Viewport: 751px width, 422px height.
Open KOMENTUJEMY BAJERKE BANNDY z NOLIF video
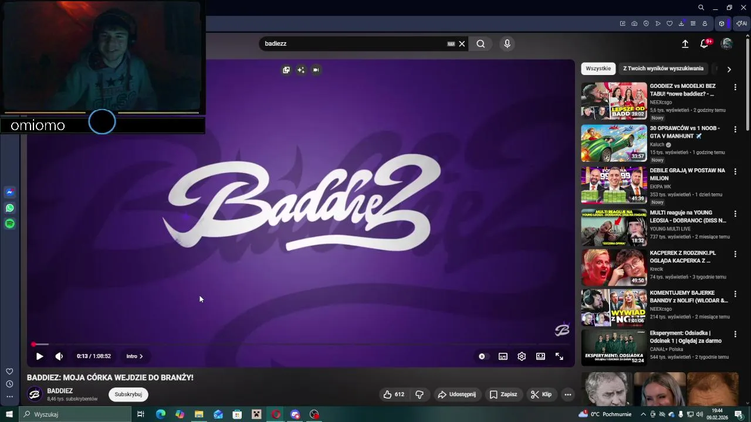click(614, 308)
